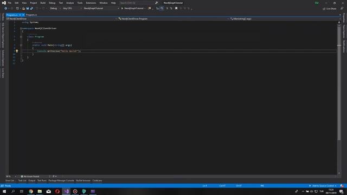Toggle bookmark on the current line

pyautogui.click(x=176, y=9)
